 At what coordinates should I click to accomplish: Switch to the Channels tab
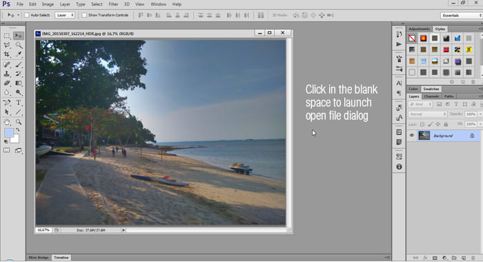tap(431, 96)
